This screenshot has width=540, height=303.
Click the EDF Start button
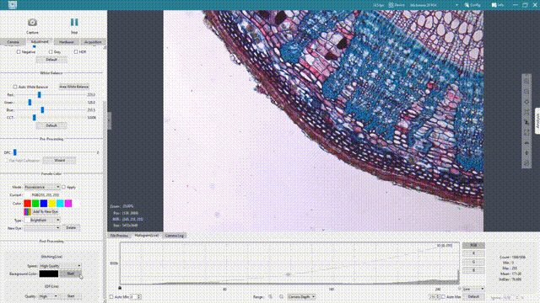[71, 296]
